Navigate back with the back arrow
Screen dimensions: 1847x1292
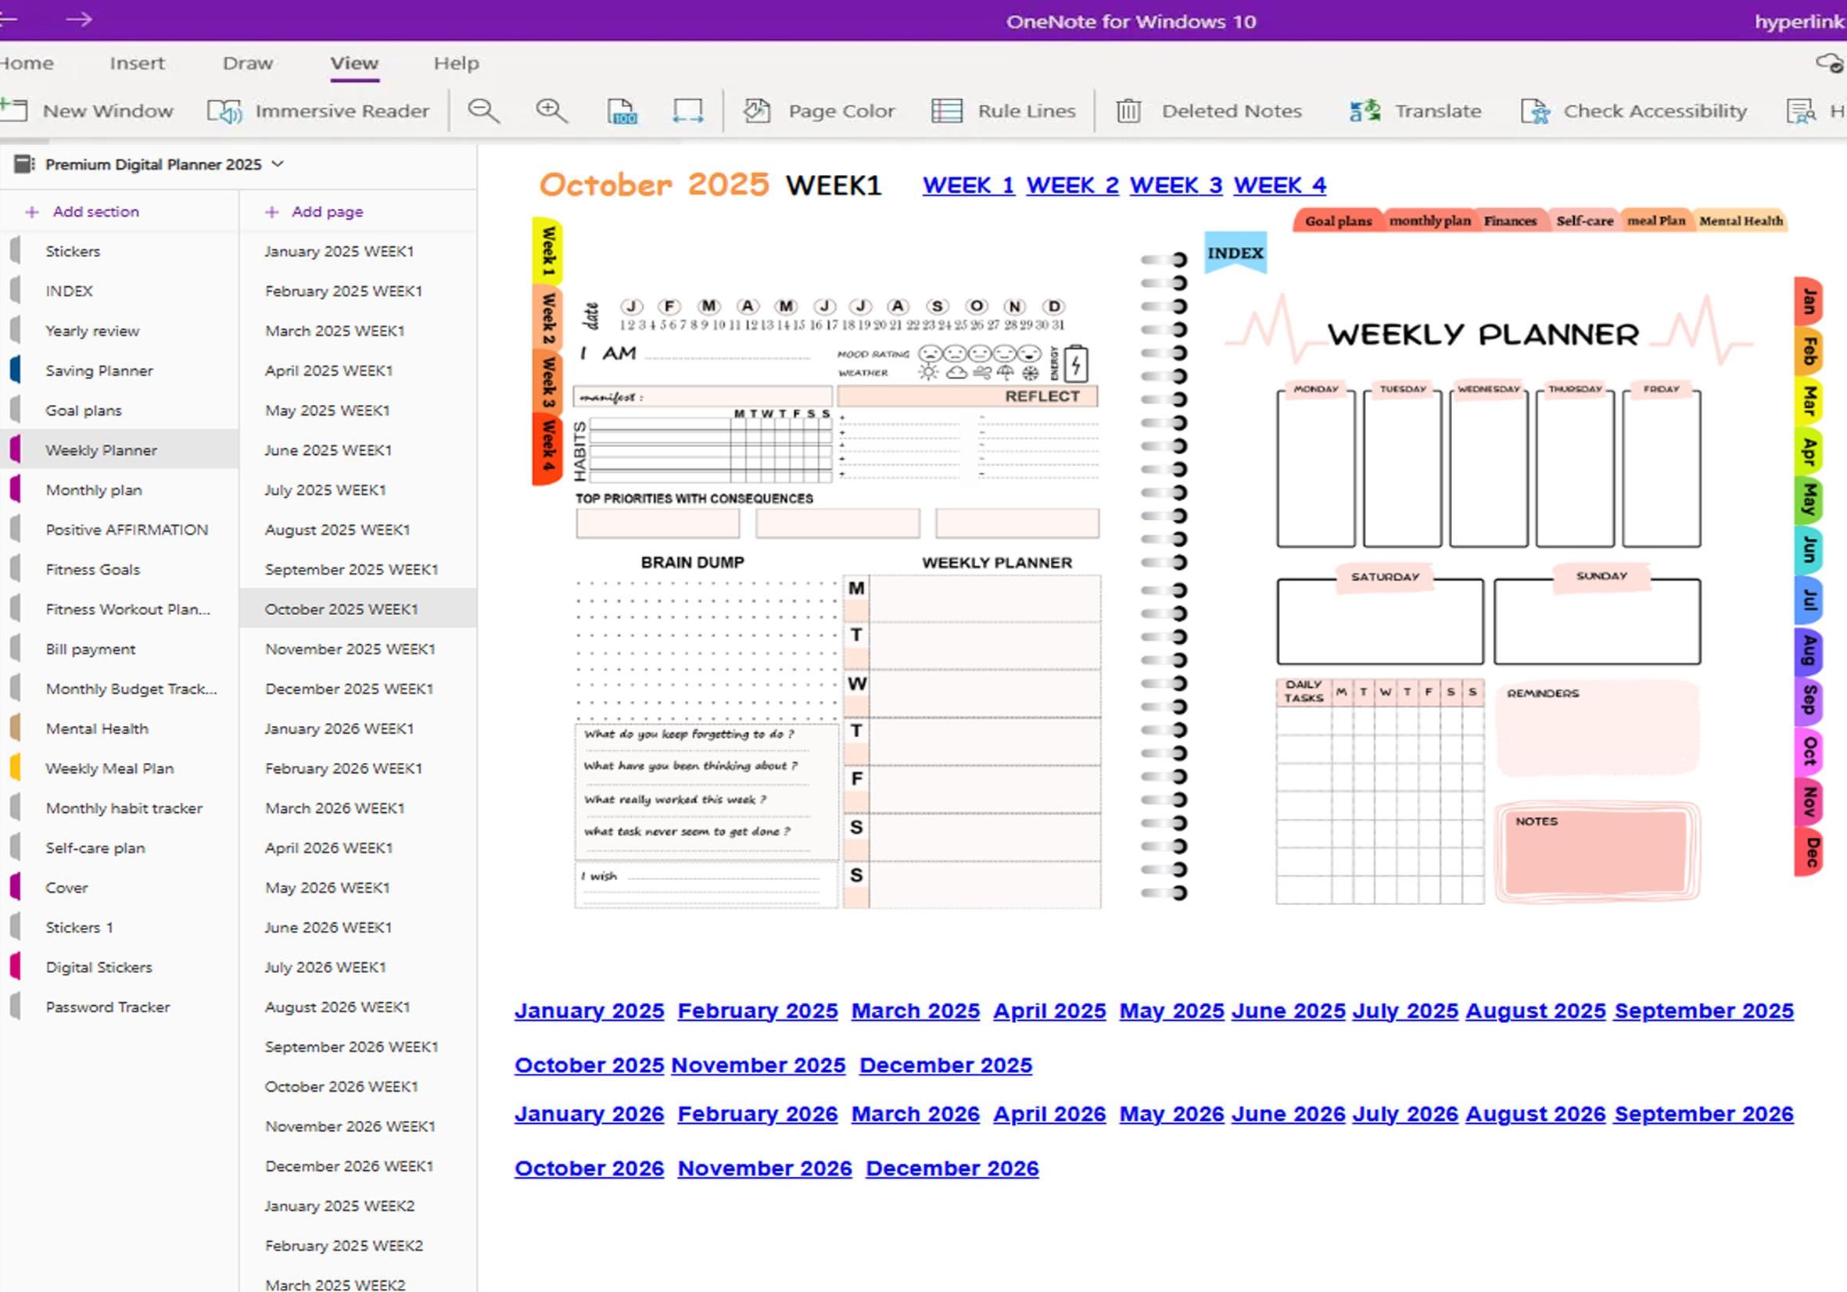coord(8,21)
